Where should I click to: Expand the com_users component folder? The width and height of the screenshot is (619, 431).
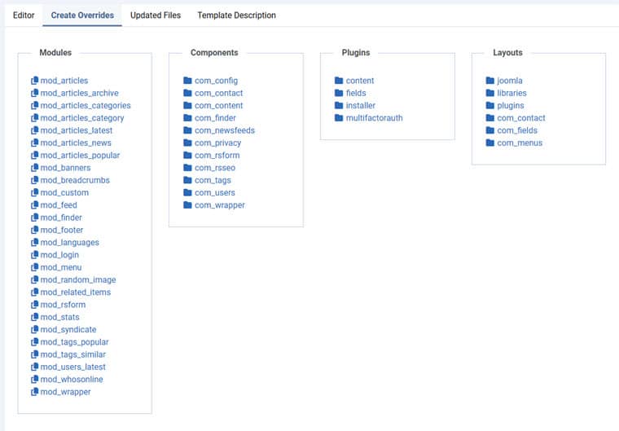pyautogui.click(x=215, y=192)
